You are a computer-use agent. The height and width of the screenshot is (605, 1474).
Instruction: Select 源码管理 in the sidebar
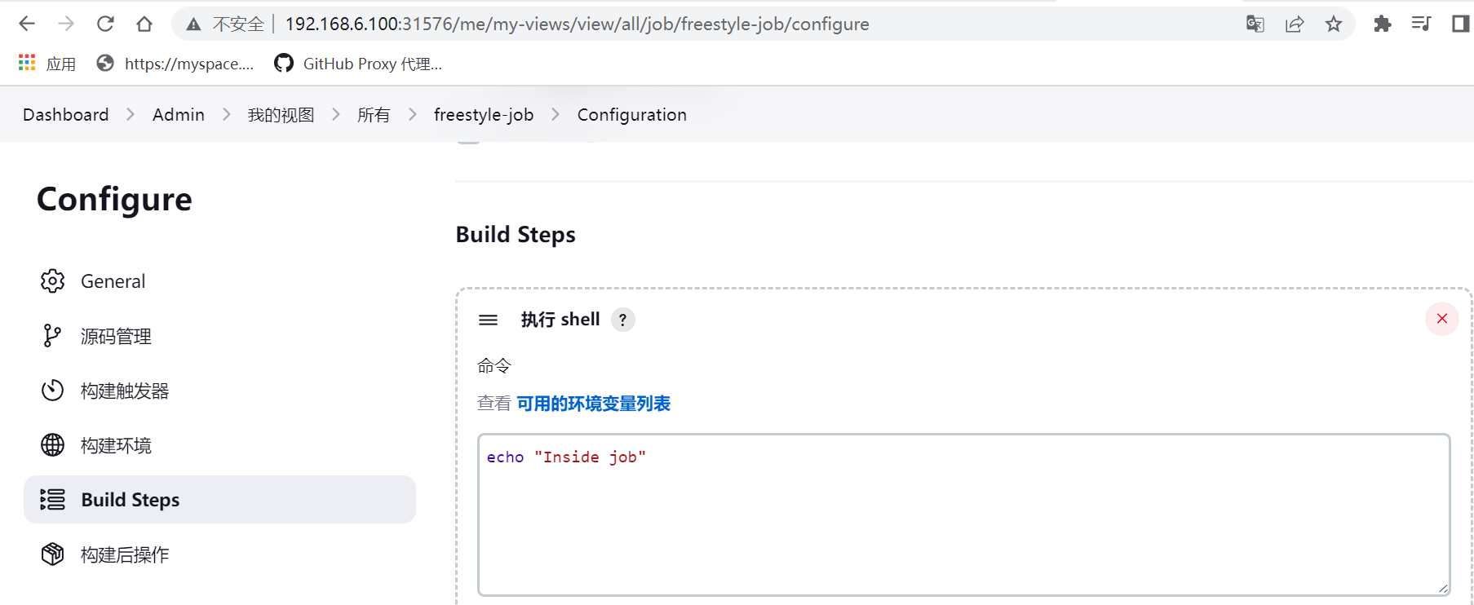(x=219, y=336)
